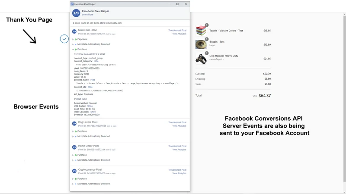Expand Microdata row under Cryptocurrency Pixel
Screen dimensions: 346x194
pos(73,184)
